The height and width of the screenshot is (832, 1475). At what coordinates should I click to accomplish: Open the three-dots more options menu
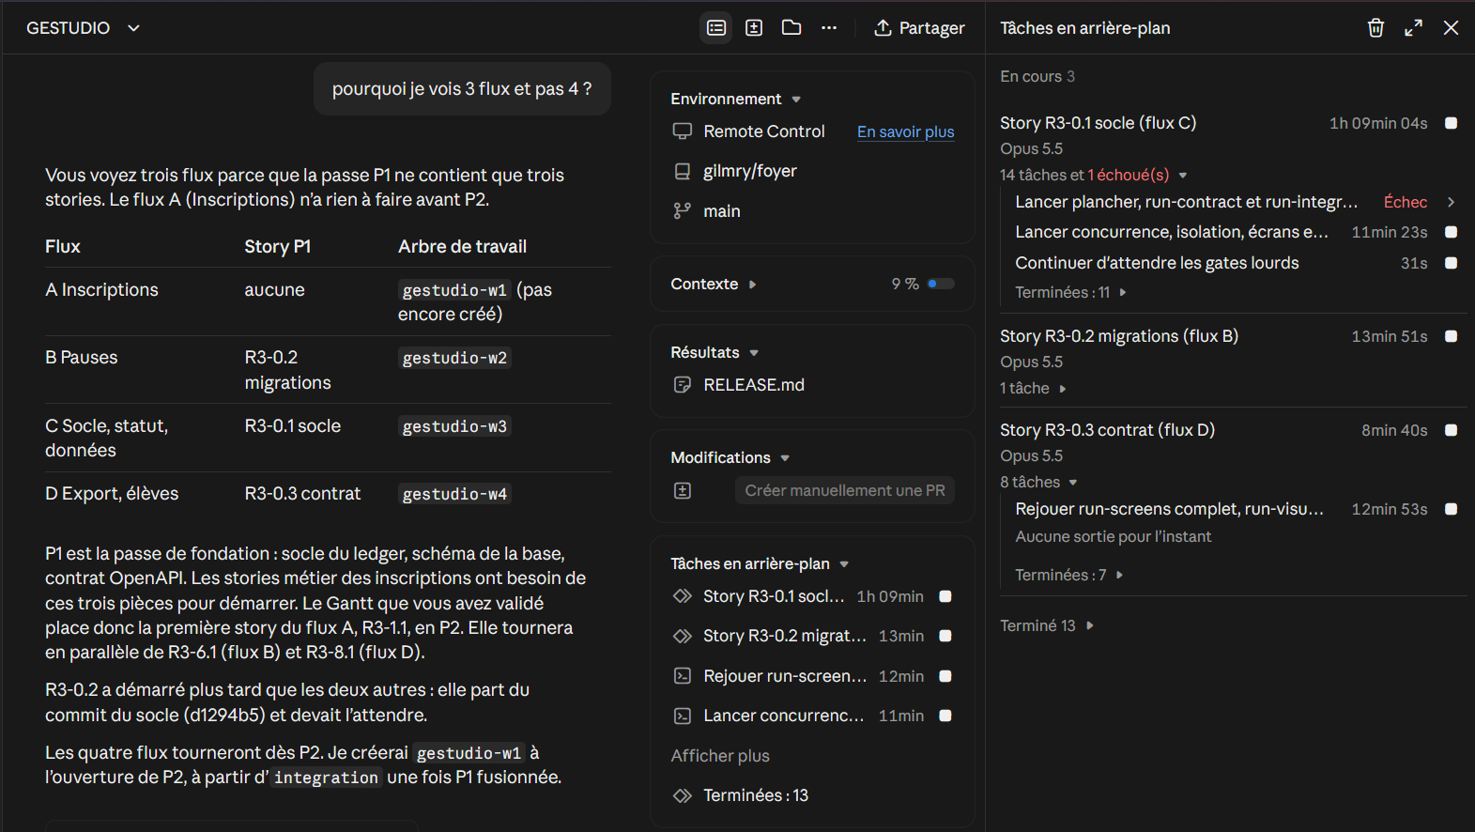click(x=829, y=28)
